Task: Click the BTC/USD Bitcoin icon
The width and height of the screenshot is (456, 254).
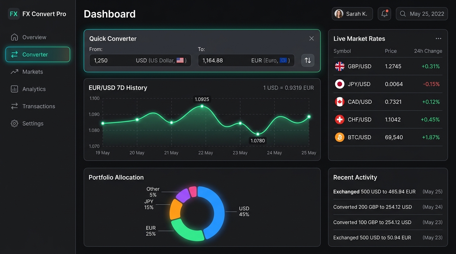Action: click(x=340, y=137)
